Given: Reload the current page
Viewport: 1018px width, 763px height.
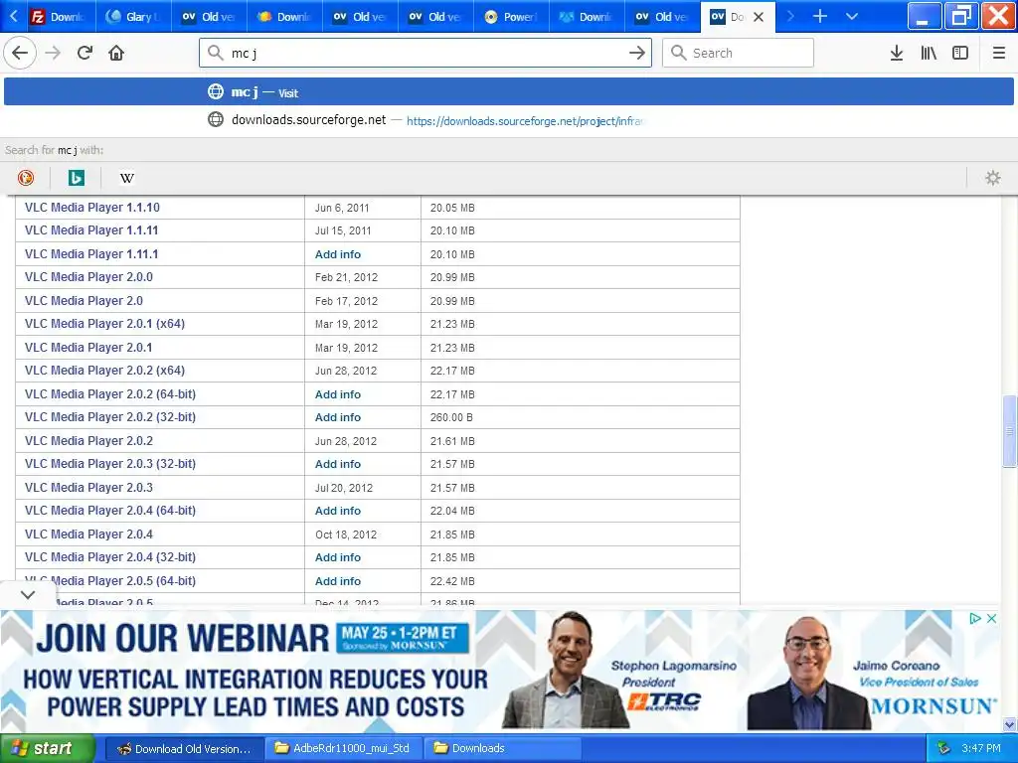Looking at the screenshot, I should point(85,53).
